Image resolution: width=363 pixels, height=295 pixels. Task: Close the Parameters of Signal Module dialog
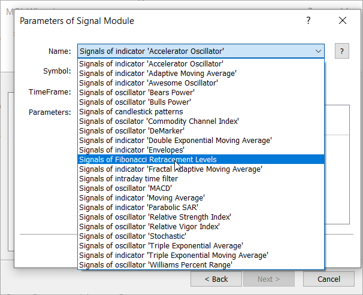[343, 21]
